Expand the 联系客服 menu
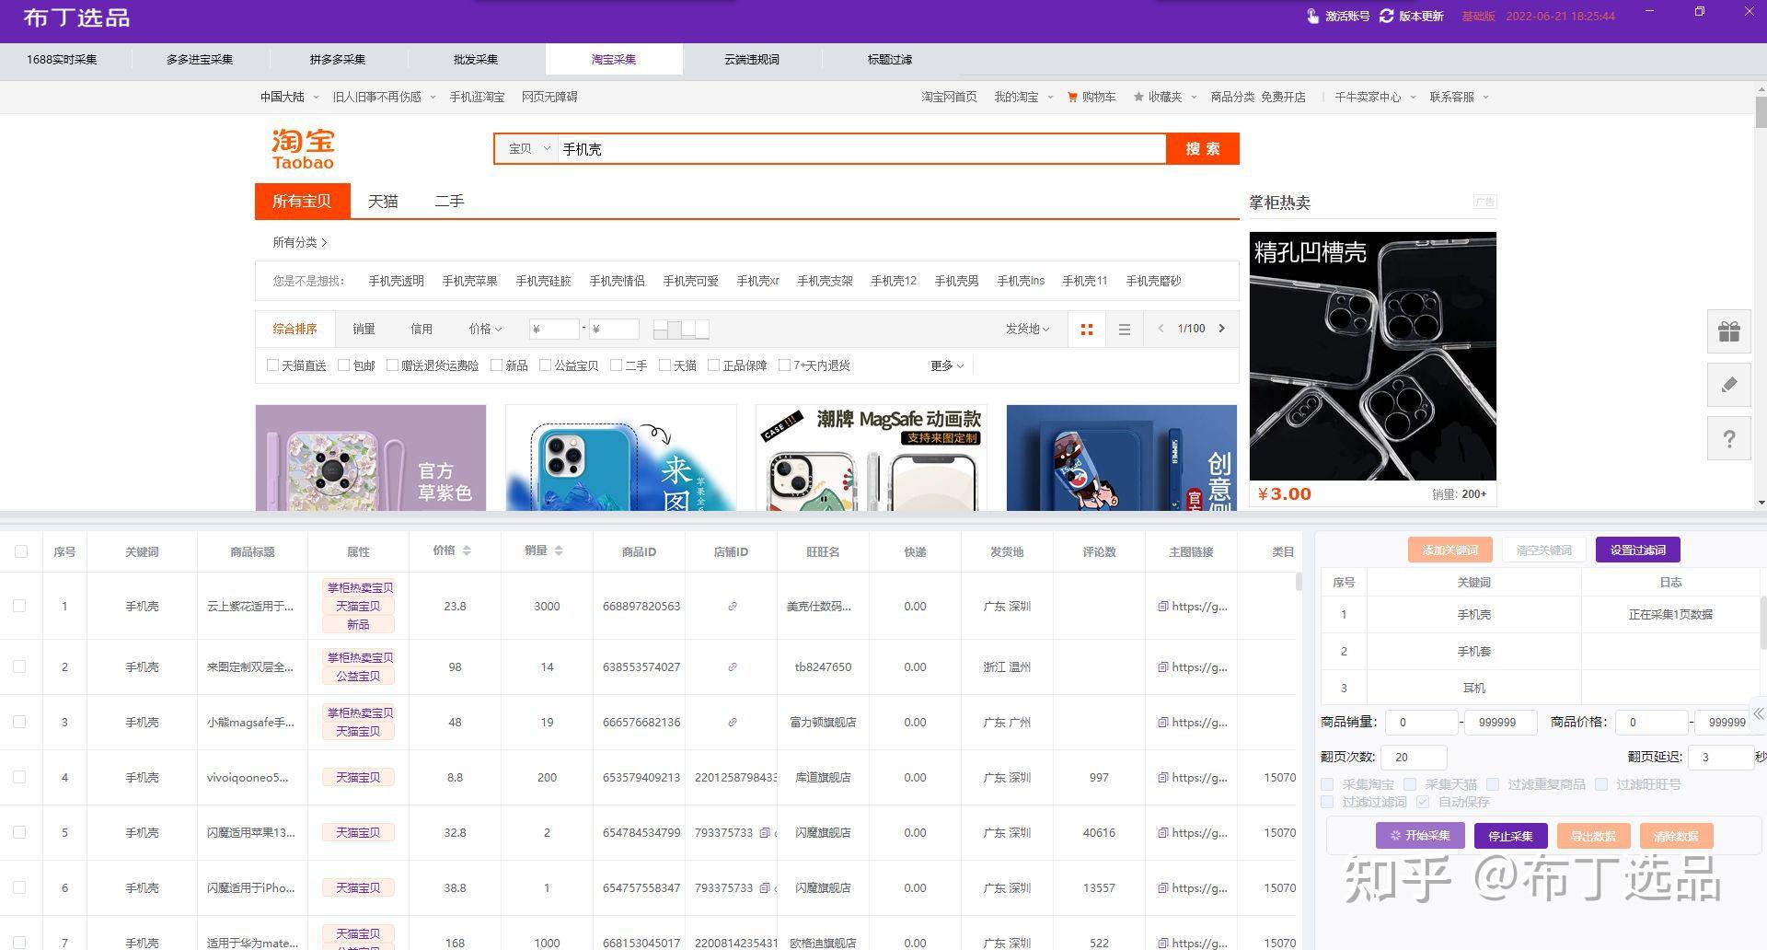The image size is (1767, 950). click(1459, 97)
